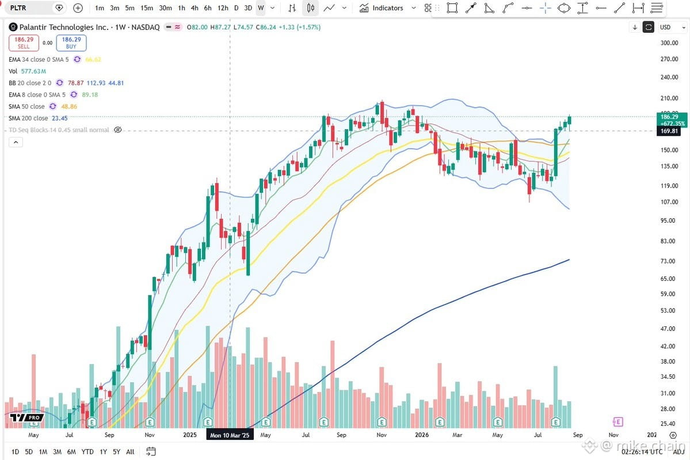Click the red 186.29 SELL button
This screenshot has width=690, height=460.
[x=24, y=43]
